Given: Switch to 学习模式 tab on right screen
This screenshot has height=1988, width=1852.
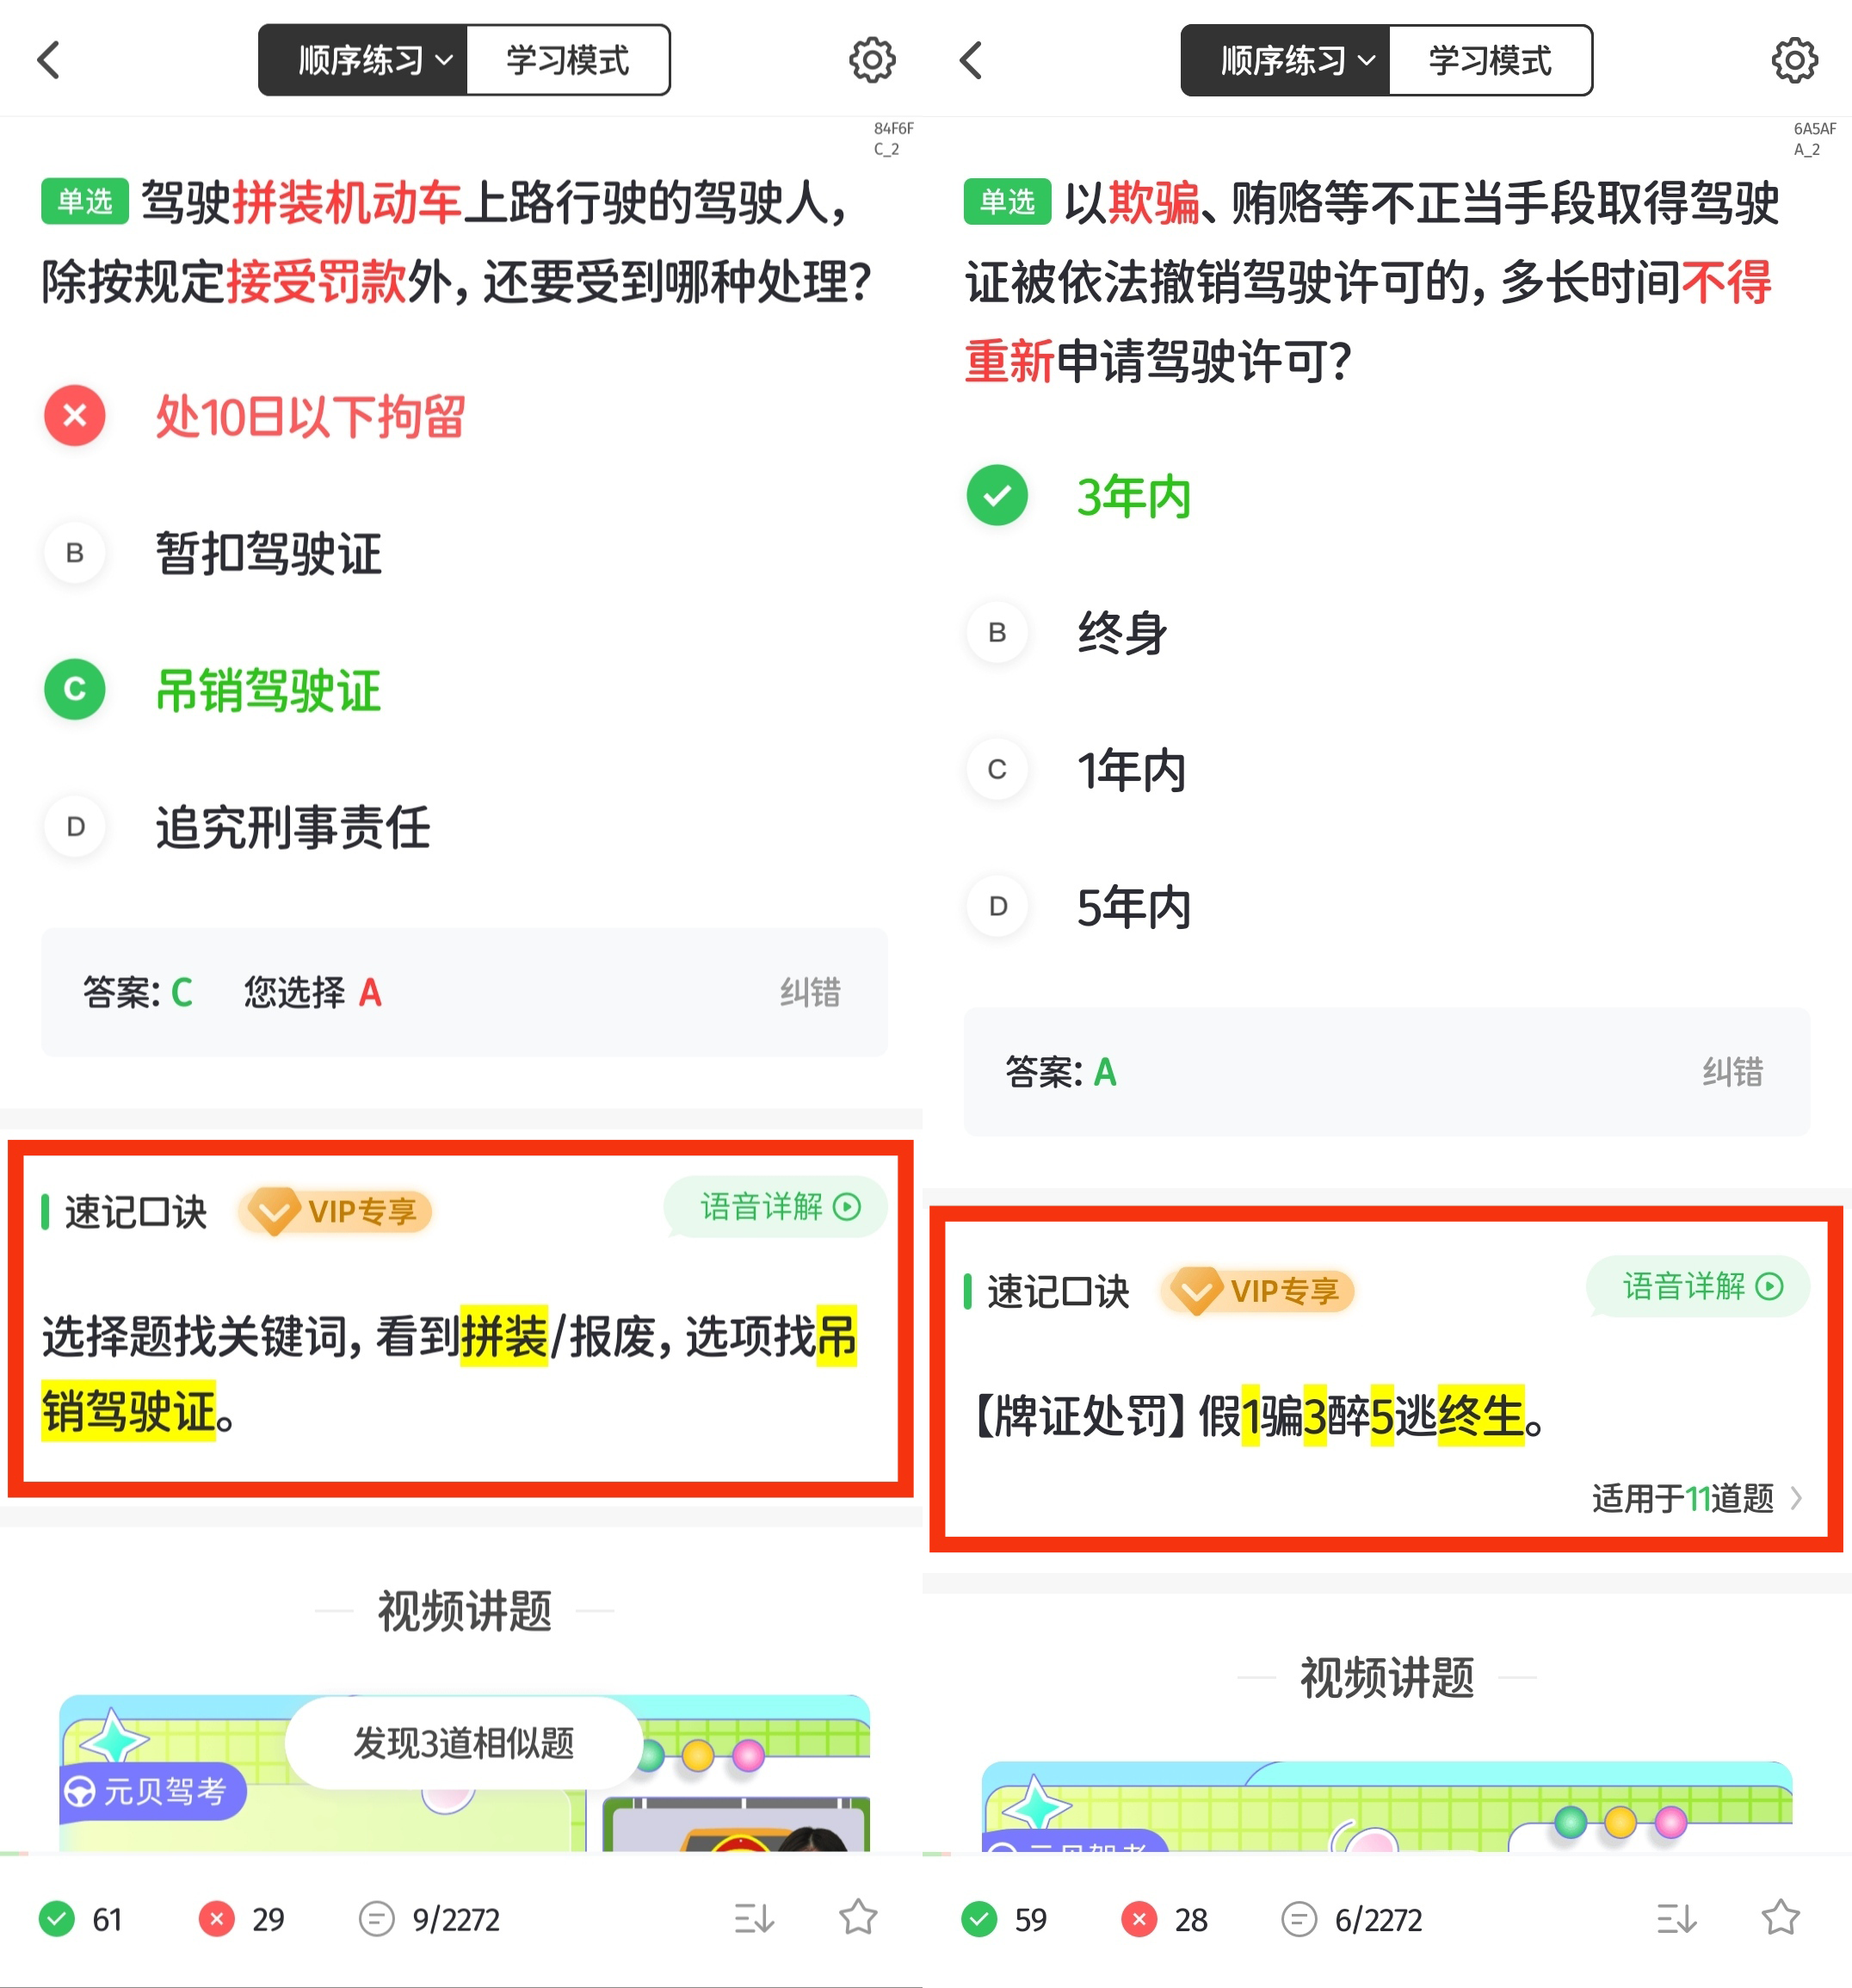Looking at the screenshot, I should coord(1491,61).
